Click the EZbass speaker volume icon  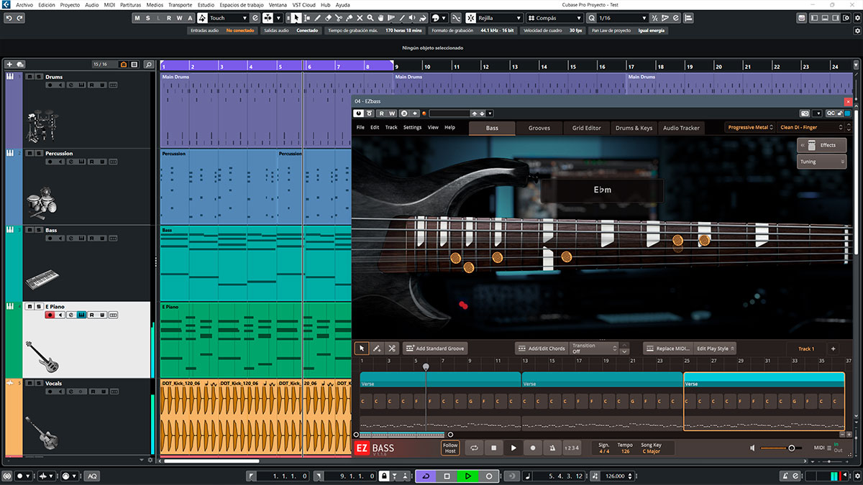click(753, 448)
